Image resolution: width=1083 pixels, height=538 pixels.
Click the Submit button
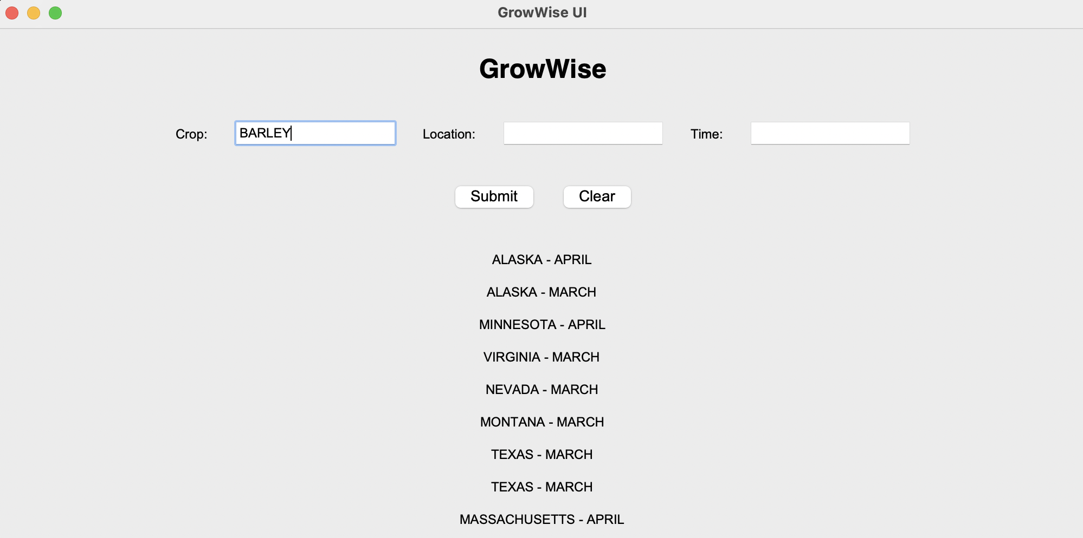click(x=494, y=196)
